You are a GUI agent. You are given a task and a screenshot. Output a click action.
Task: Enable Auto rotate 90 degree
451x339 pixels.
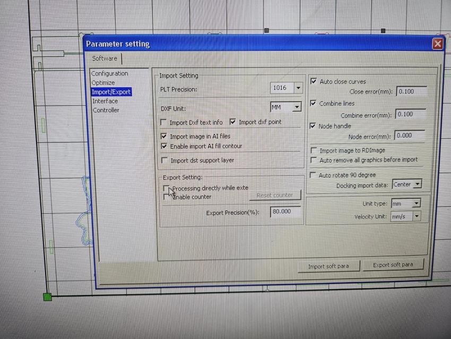[x=313, y=175]
